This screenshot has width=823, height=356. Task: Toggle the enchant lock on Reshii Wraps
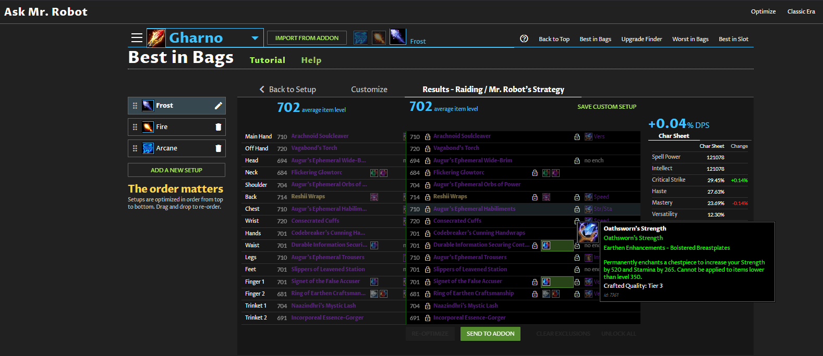577,197
